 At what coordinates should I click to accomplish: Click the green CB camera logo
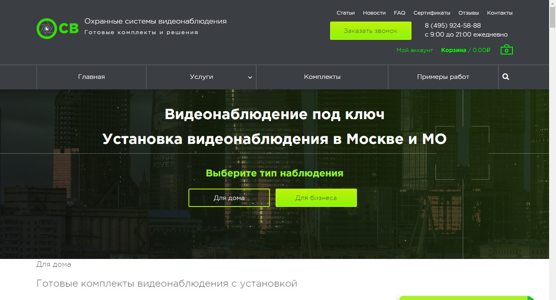point(57,28)
